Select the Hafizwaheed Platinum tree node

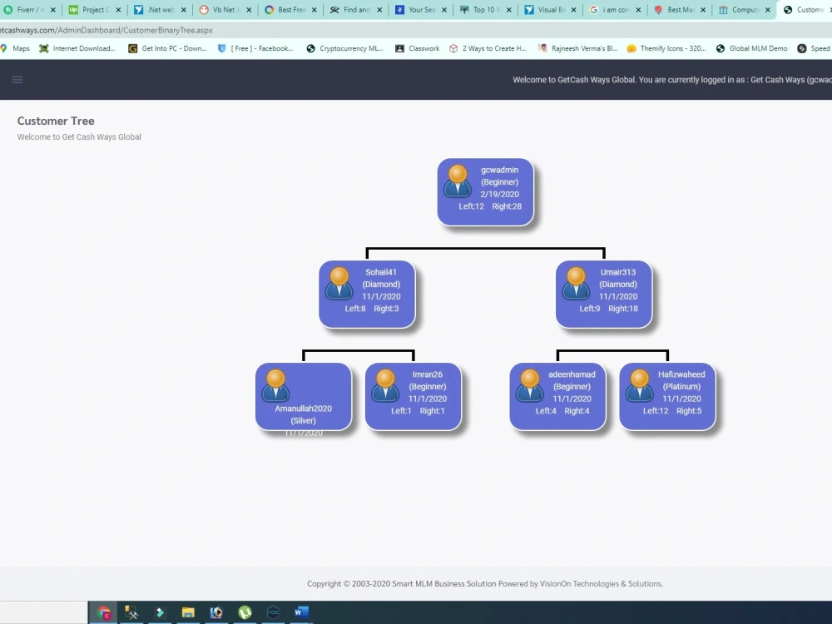(x=667, y=397)
